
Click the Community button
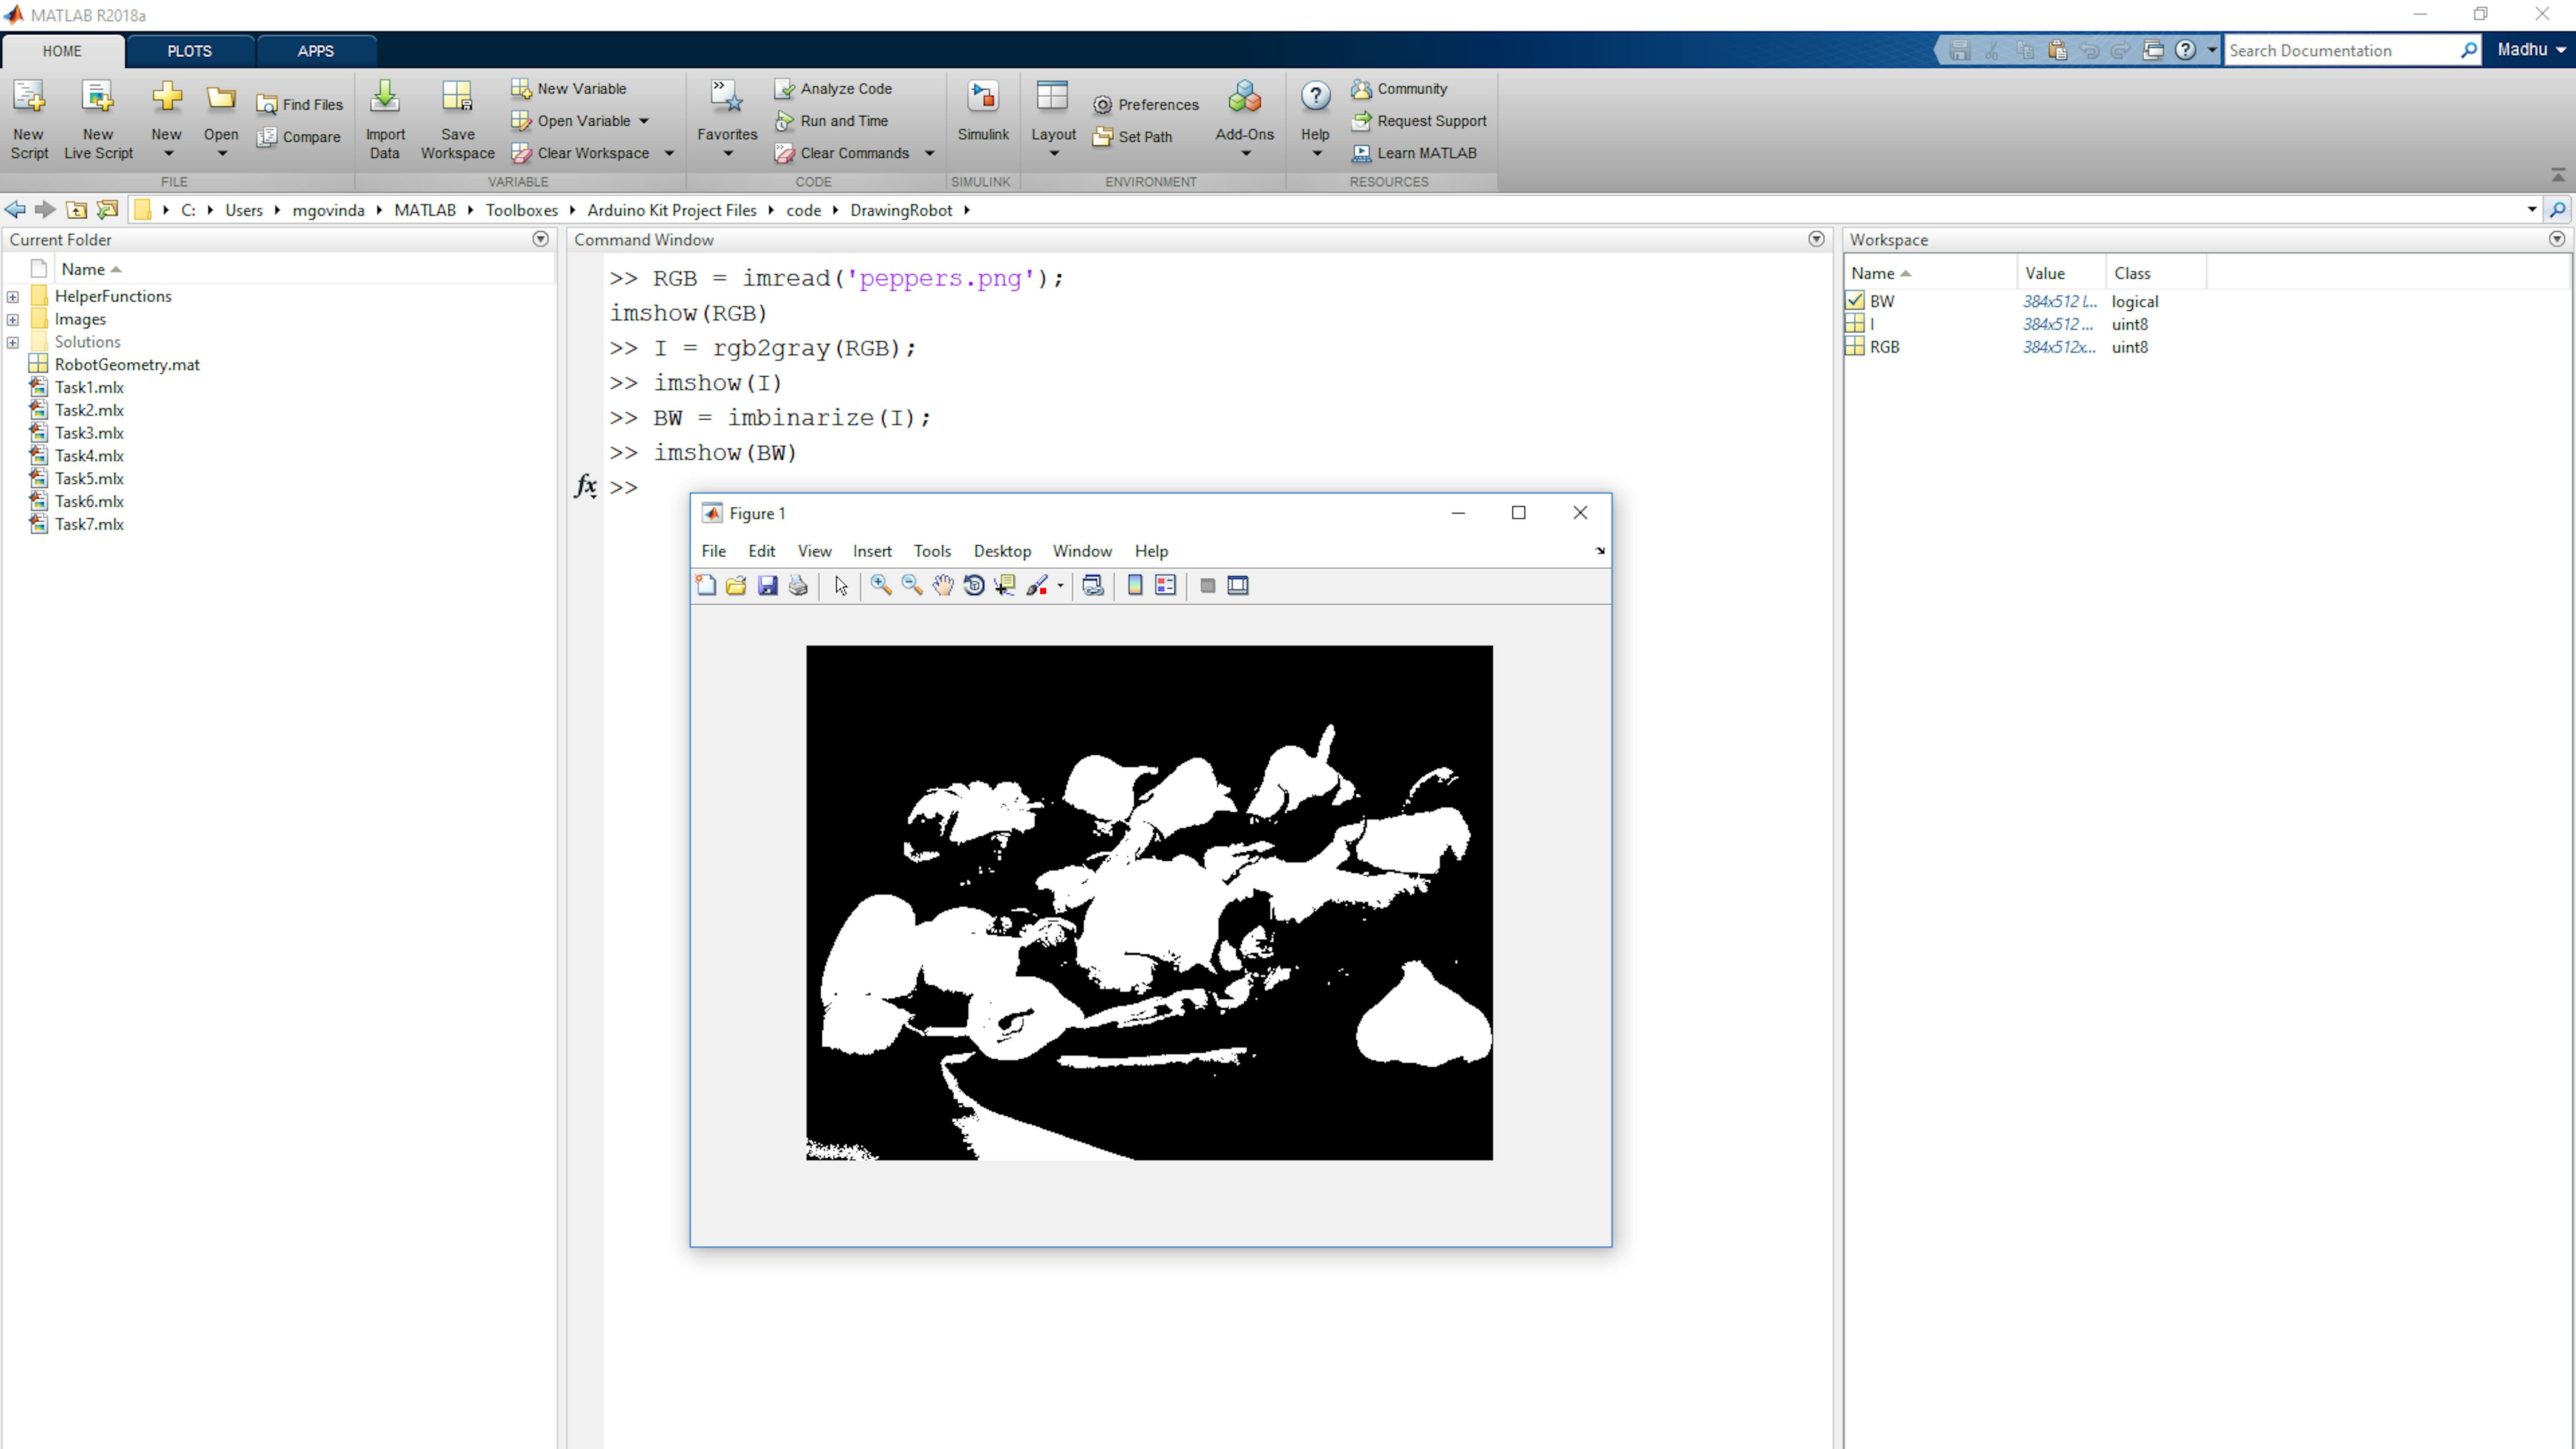[1399, 89]
